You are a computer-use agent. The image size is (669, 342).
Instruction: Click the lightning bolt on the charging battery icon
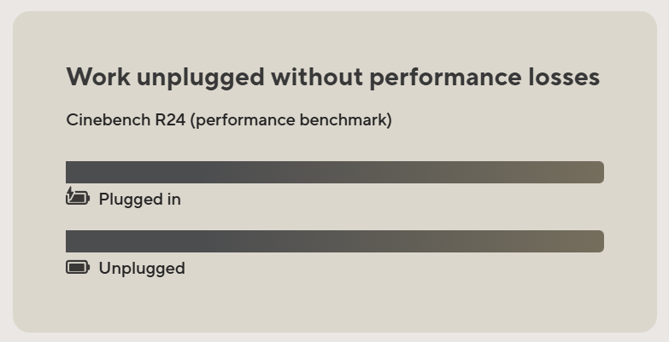[70, 193]
